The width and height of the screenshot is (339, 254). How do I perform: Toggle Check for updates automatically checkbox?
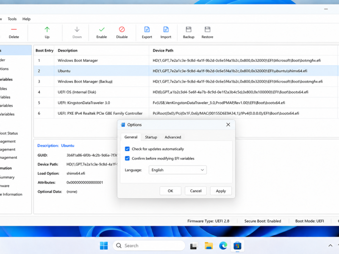click(x=127, y=149)
